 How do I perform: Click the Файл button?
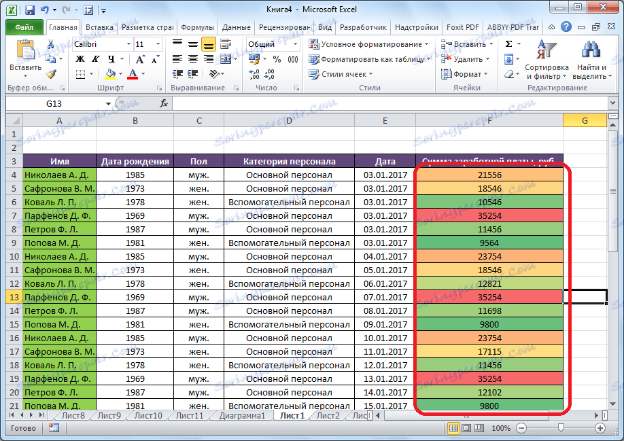coord(24,27)
